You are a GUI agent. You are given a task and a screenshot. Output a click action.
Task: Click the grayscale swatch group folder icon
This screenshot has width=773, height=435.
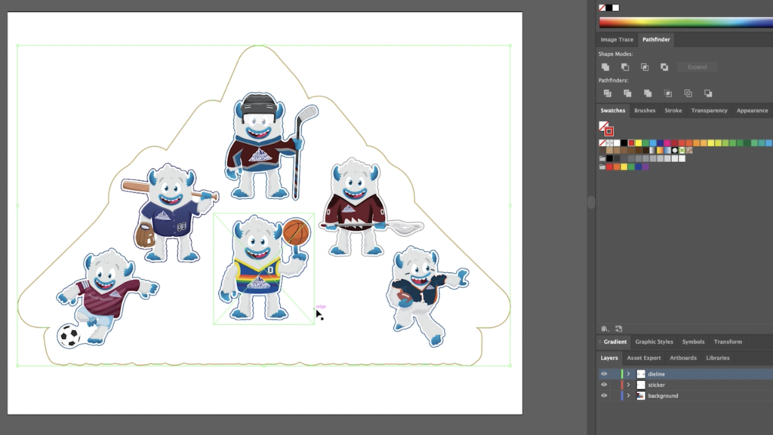[602, 158]
